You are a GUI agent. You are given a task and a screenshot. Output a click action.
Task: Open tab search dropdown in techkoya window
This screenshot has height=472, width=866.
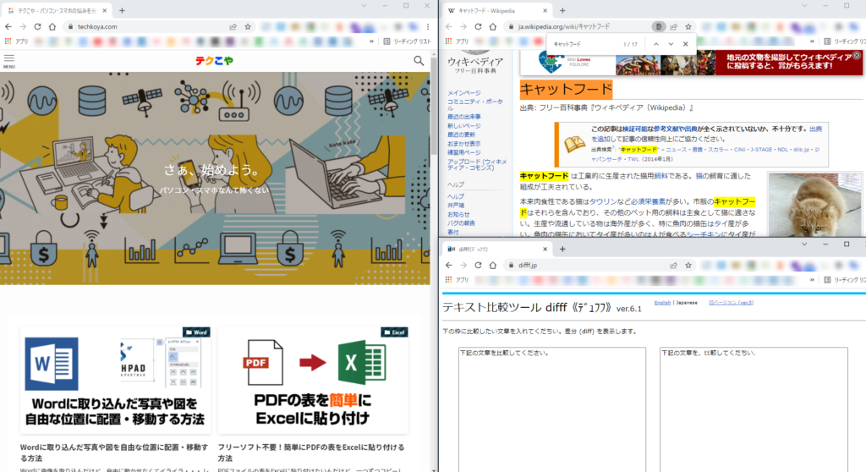pyautogui.click(x=364, y=6)
